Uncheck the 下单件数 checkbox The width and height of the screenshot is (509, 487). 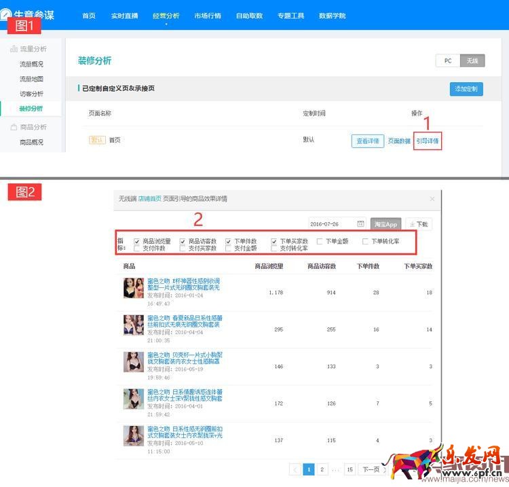(228, 241)
